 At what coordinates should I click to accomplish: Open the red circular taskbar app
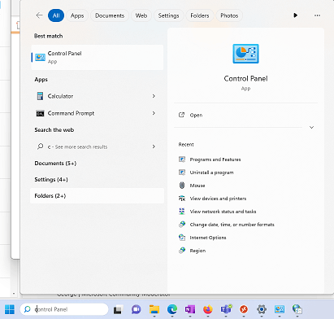[244, 309]
